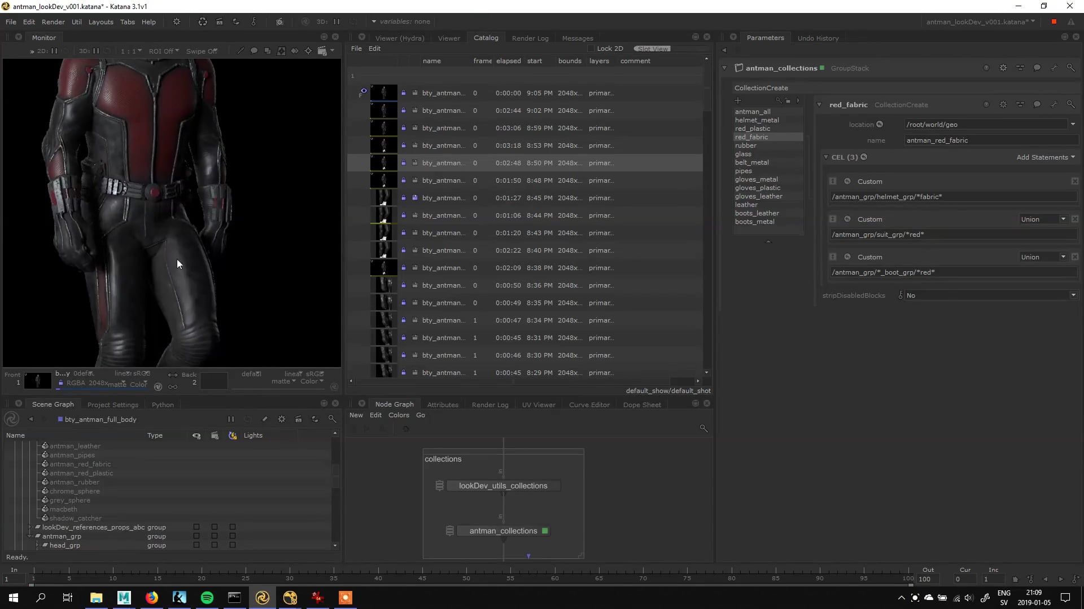Viewport: 1084px width, 609px height.
Task: Click the red_fabric node wrench icon
Action: click(1054, 105)
